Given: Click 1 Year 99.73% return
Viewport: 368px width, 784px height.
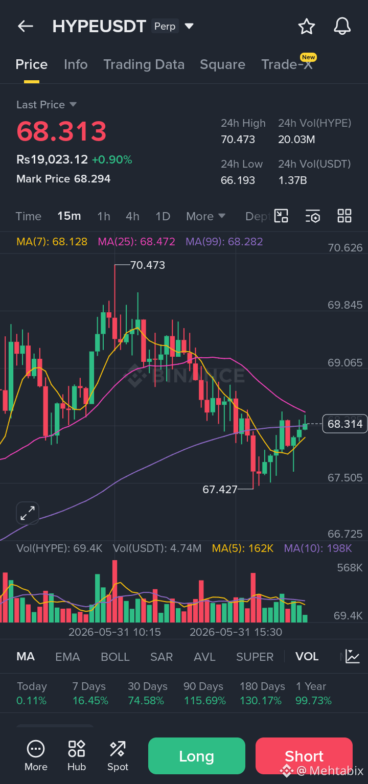Looking at the screenshot, I should (313, 694).
